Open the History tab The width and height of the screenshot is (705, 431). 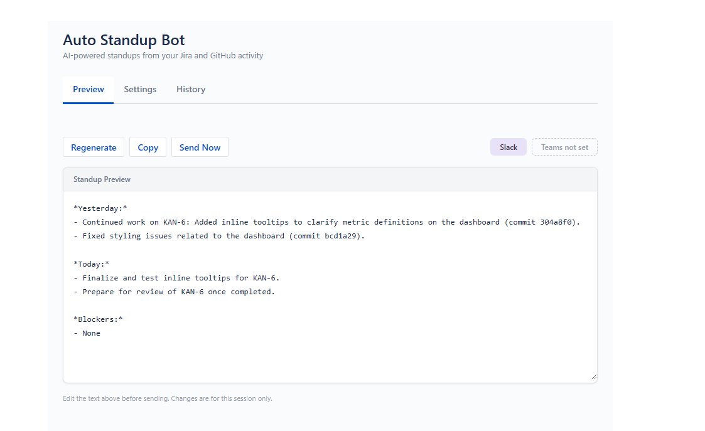(x=190, y=89)
